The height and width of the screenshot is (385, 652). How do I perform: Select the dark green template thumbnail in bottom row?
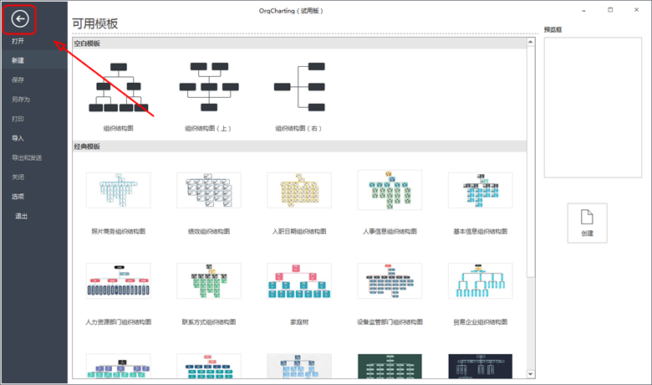click(x=390, y=367)
